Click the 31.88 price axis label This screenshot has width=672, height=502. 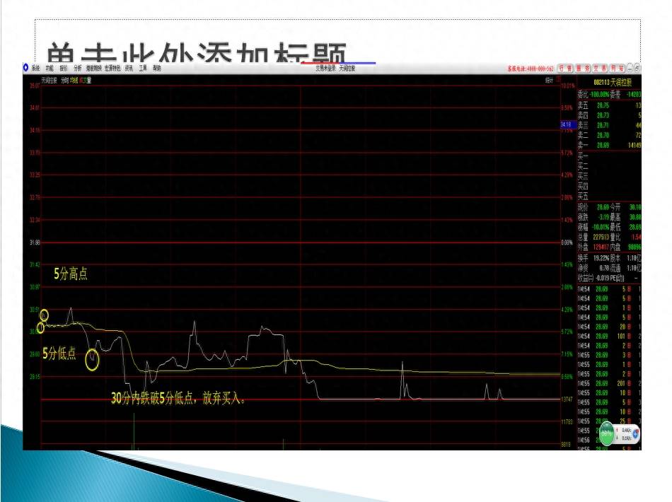[34, 243]
